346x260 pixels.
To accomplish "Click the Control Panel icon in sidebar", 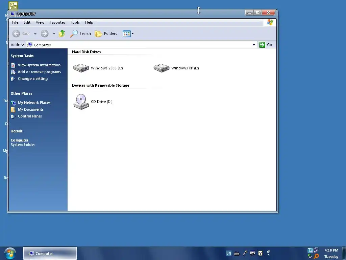I will point(13,116).
